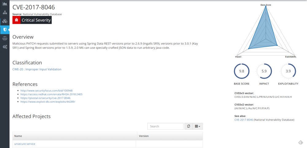Open CWE-20 Improper Input Validation link

[x=37, y=69]
